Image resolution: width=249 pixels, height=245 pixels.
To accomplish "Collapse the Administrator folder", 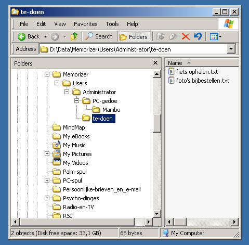I will (67, 92).
